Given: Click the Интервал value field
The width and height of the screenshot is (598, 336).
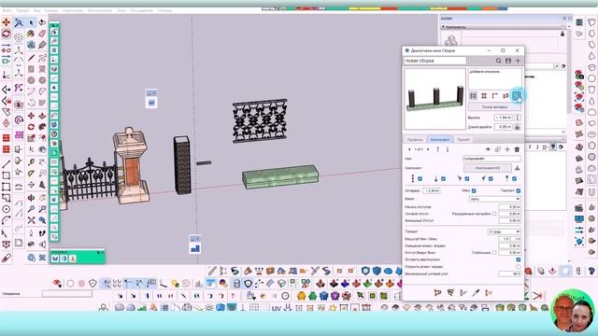Looking at the screenshot, I should coord(432,190).
